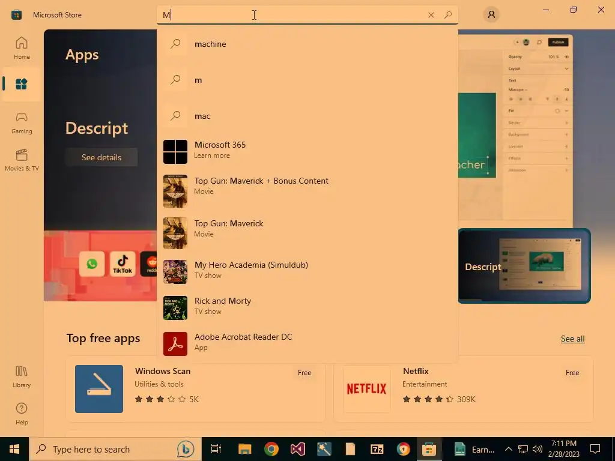Open the user account profile icon

pos(491,15)
